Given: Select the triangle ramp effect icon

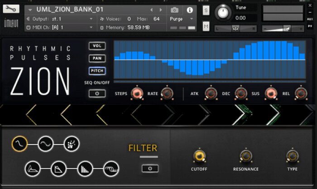Looking at the screenshot, I should point(58,169).
